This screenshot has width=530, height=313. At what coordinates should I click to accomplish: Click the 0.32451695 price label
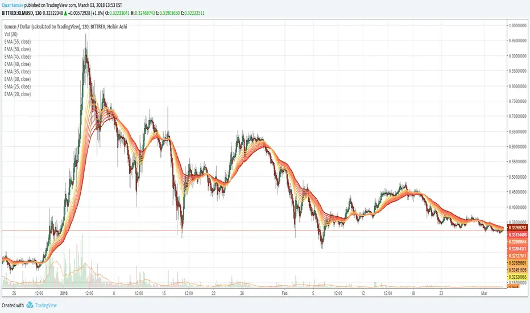click(x=517, y=270)
